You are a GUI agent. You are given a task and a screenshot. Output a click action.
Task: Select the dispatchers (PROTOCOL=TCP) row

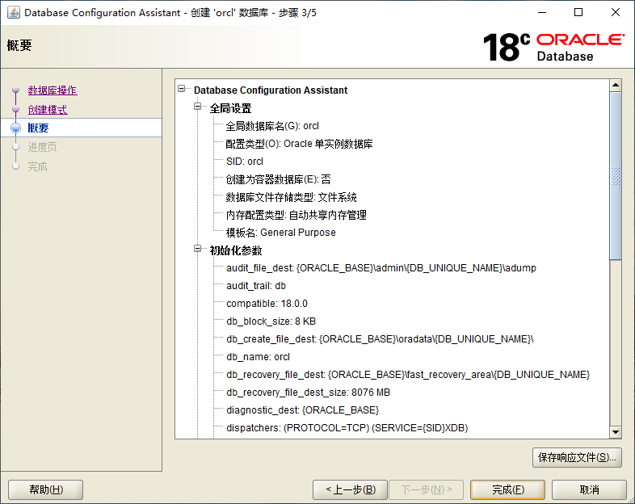[347, 428]
